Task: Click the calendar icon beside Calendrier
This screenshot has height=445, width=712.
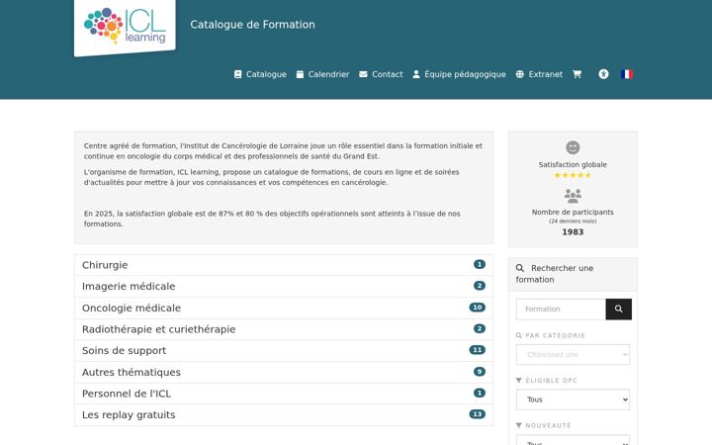Action: (300, 74)
